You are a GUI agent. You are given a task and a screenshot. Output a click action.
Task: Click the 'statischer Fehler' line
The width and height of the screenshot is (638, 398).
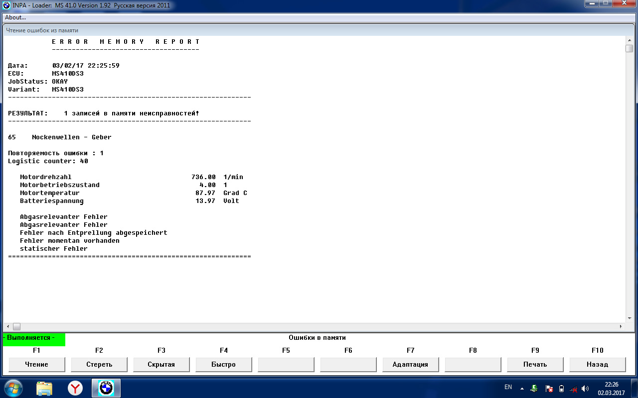pyautogui.click(x=54, y=249)
